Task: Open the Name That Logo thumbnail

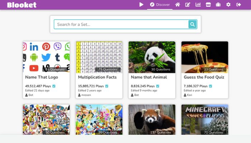Action: click(46, 57)
